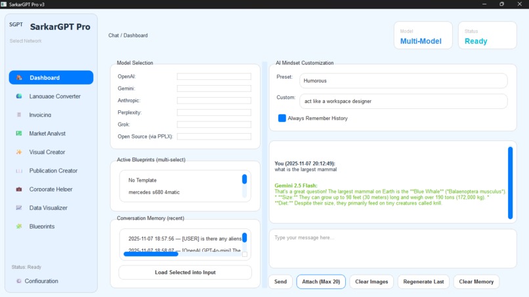This screenshot has height=297, width=529.
Task: Open the Anthropic model dropdown
Action: [214, 100]
